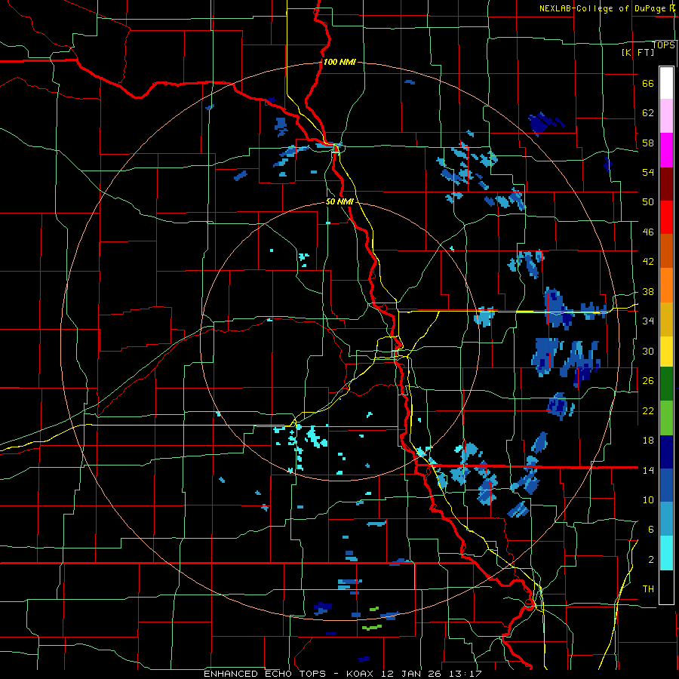Click the '[K FT]' units label
The image size is (679, 679).
coord(638,52)
